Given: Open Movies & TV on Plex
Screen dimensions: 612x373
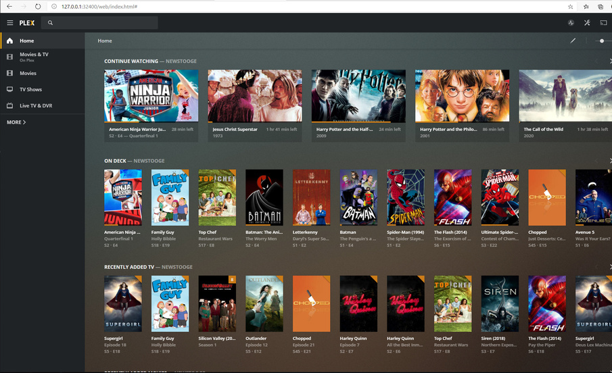Looking at the screenshot, I should tap(43, 57).
